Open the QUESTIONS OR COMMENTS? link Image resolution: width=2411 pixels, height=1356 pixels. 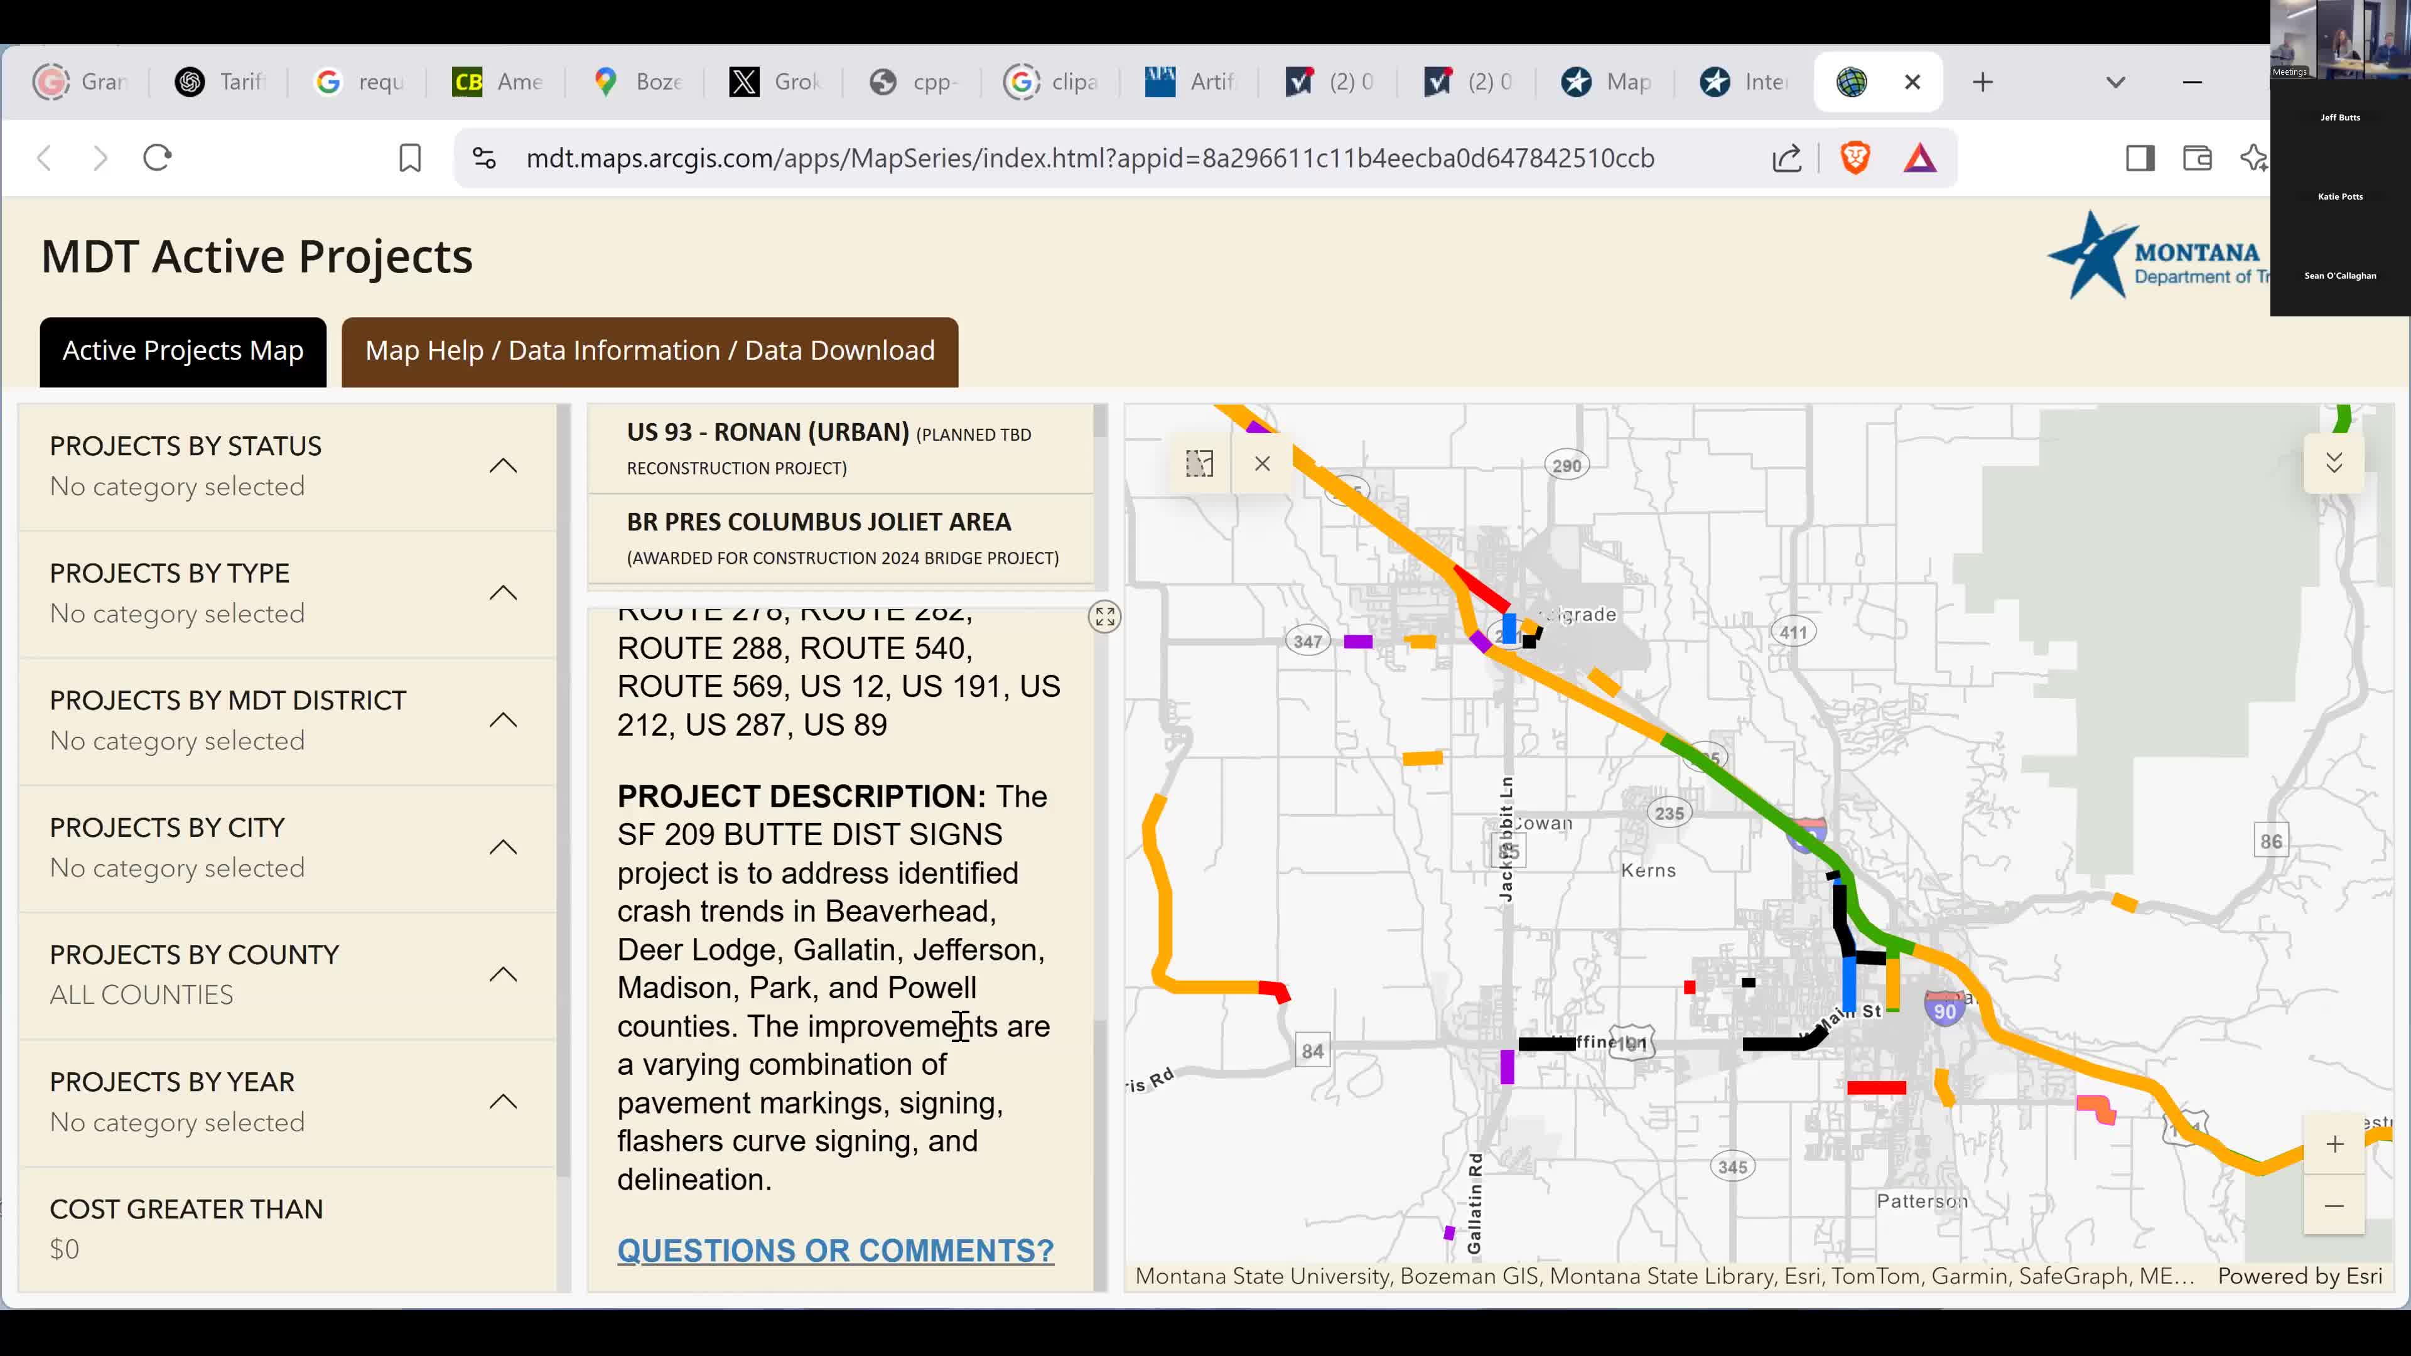pos(835,1249)
